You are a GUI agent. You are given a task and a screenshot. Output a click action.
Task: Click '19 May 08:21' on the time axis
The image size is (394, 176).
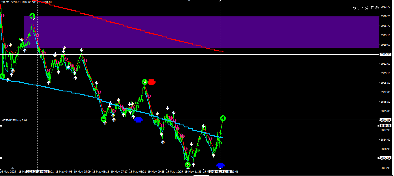coord(138,172)
